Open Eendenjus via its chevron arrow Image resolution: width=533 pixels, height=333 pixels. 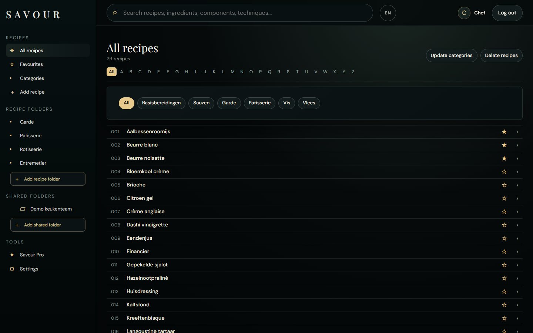point(517,238)
